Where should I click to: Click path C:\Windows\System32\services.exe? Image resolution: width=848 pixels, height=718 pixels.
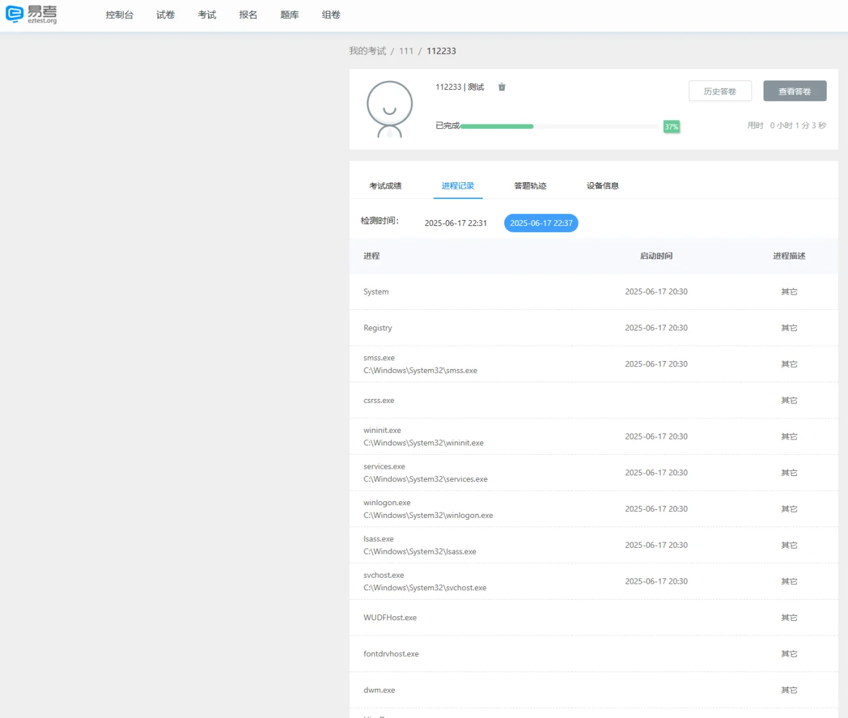[x=426, y=479]
